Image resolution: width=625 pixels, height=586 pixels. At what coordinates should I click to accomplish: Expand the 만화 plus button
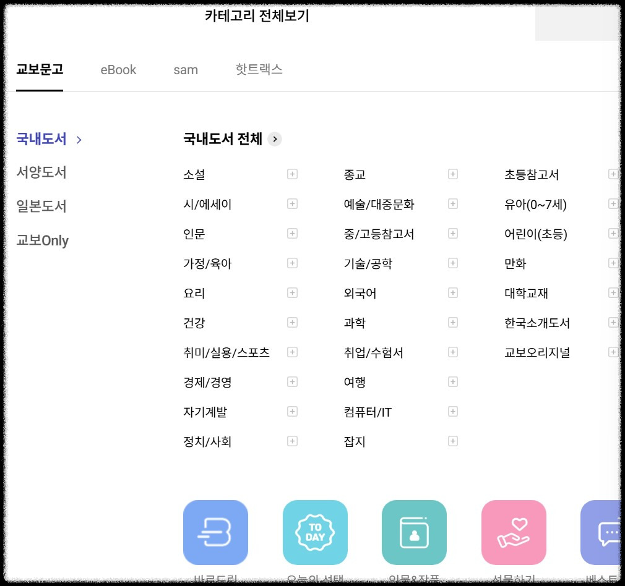(613, 263)
